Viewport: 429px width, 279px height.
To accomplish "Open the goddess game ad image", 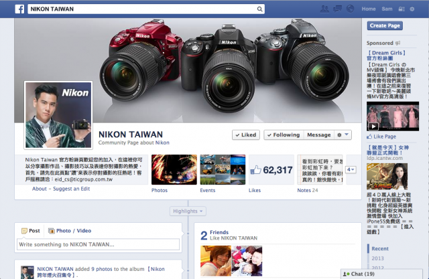I will (387, 177).
